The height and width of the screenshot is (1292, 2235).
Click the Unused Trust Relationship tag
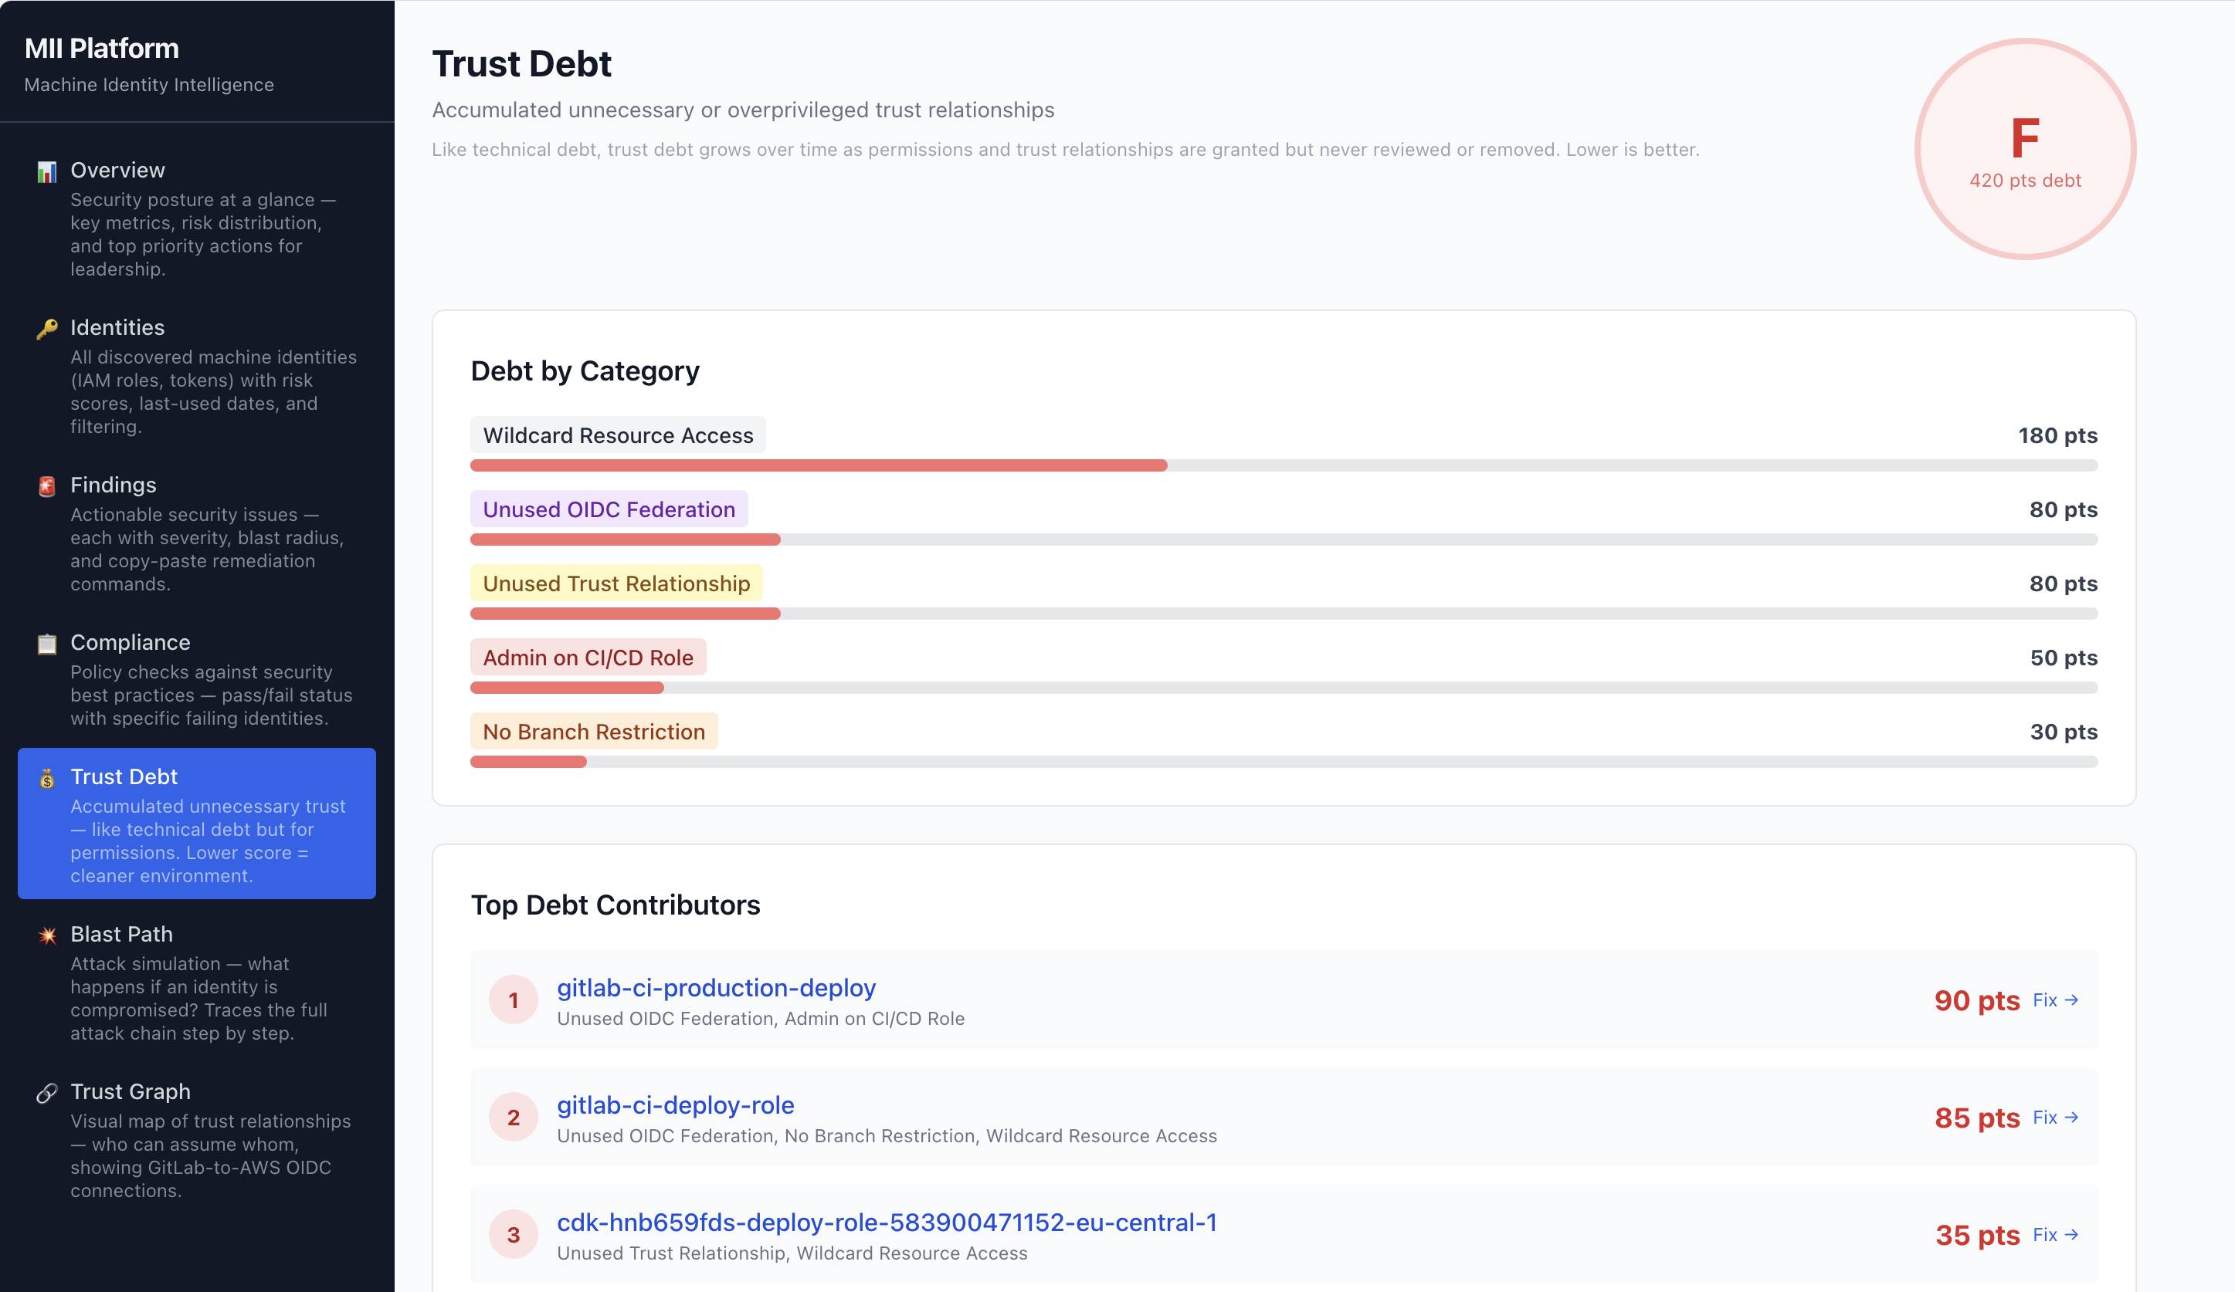616,583
